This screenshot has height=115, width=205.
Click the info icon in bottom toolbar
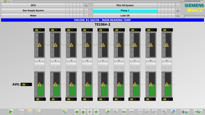pos(173,112)
